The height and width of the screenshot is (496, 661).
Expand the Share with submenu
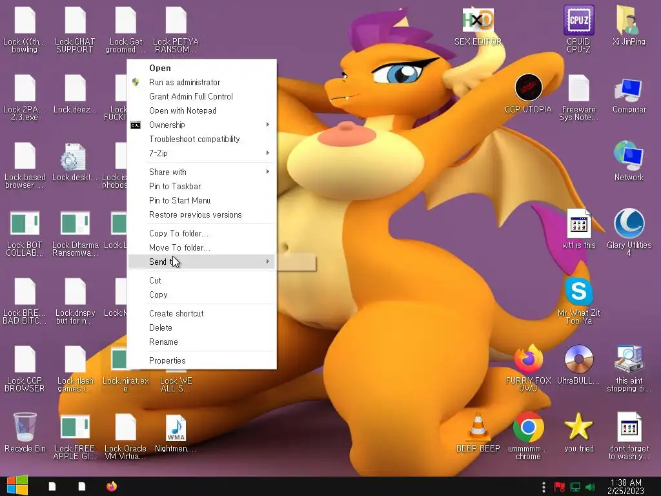point(201,172)
